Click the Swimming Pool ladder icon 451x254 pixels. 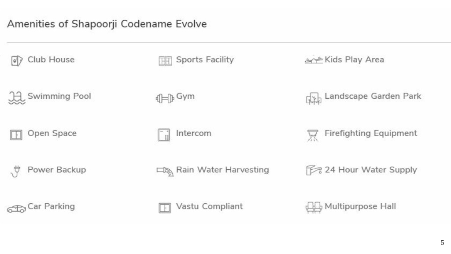17,98
